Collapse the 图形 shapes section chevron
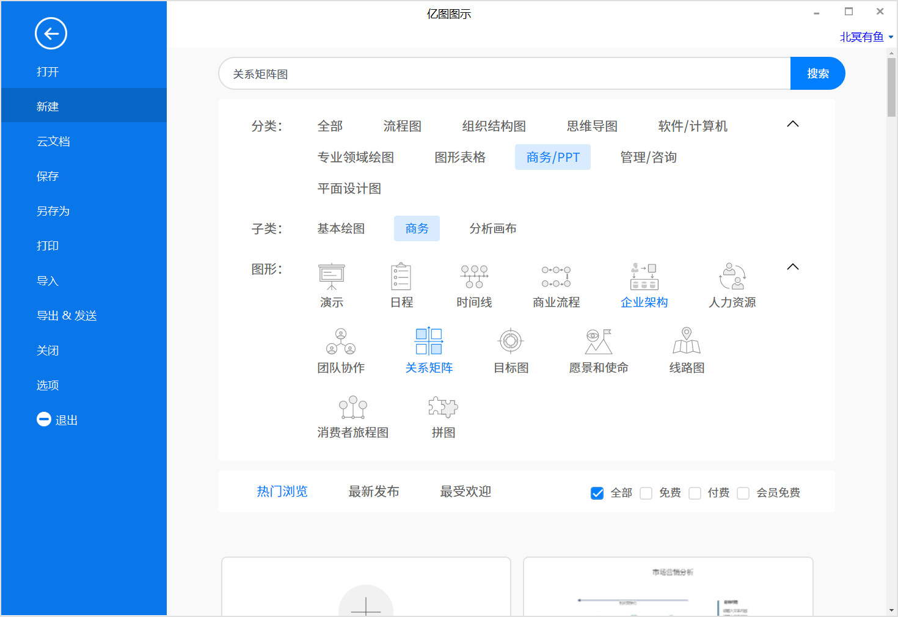Screen dimensions: 898x617 click(793, 267)
